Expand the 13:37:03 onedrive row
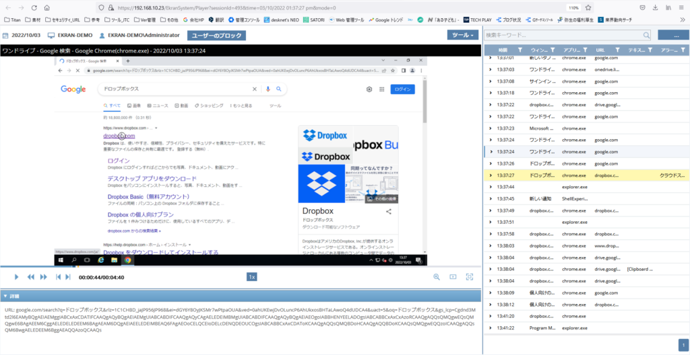 pos(491,69)
